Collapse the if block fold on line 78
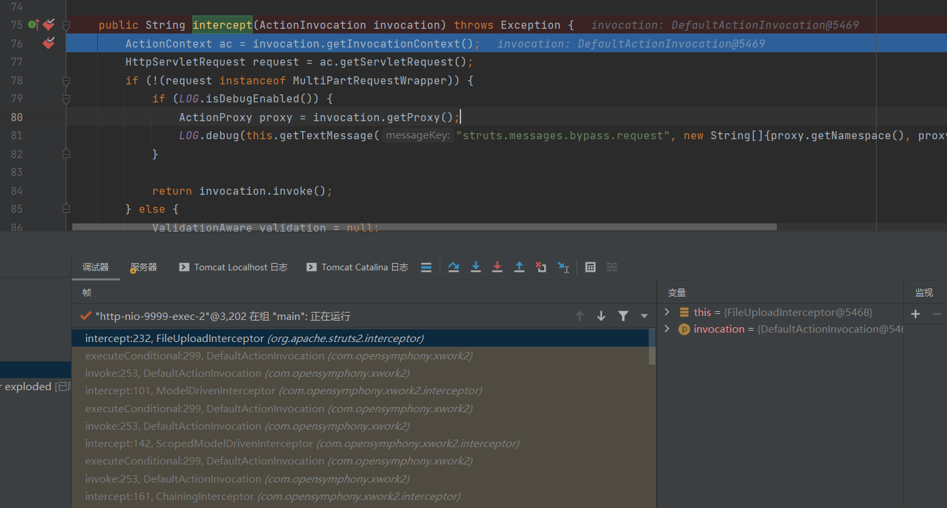947x508 pixels. click(x=66, y=81)
